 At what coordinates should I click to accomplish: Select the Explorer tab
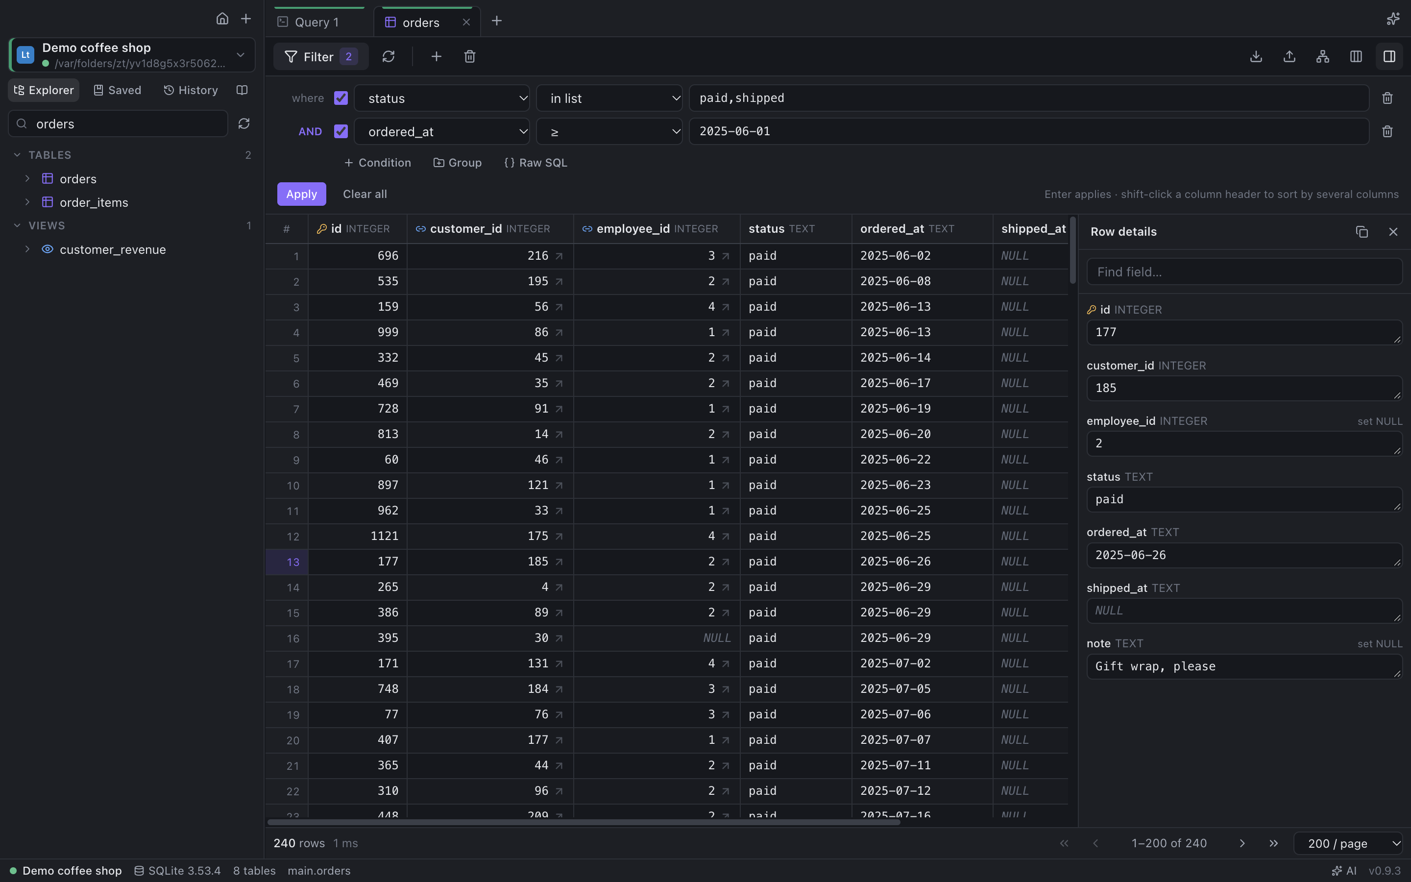coord(44,90)
